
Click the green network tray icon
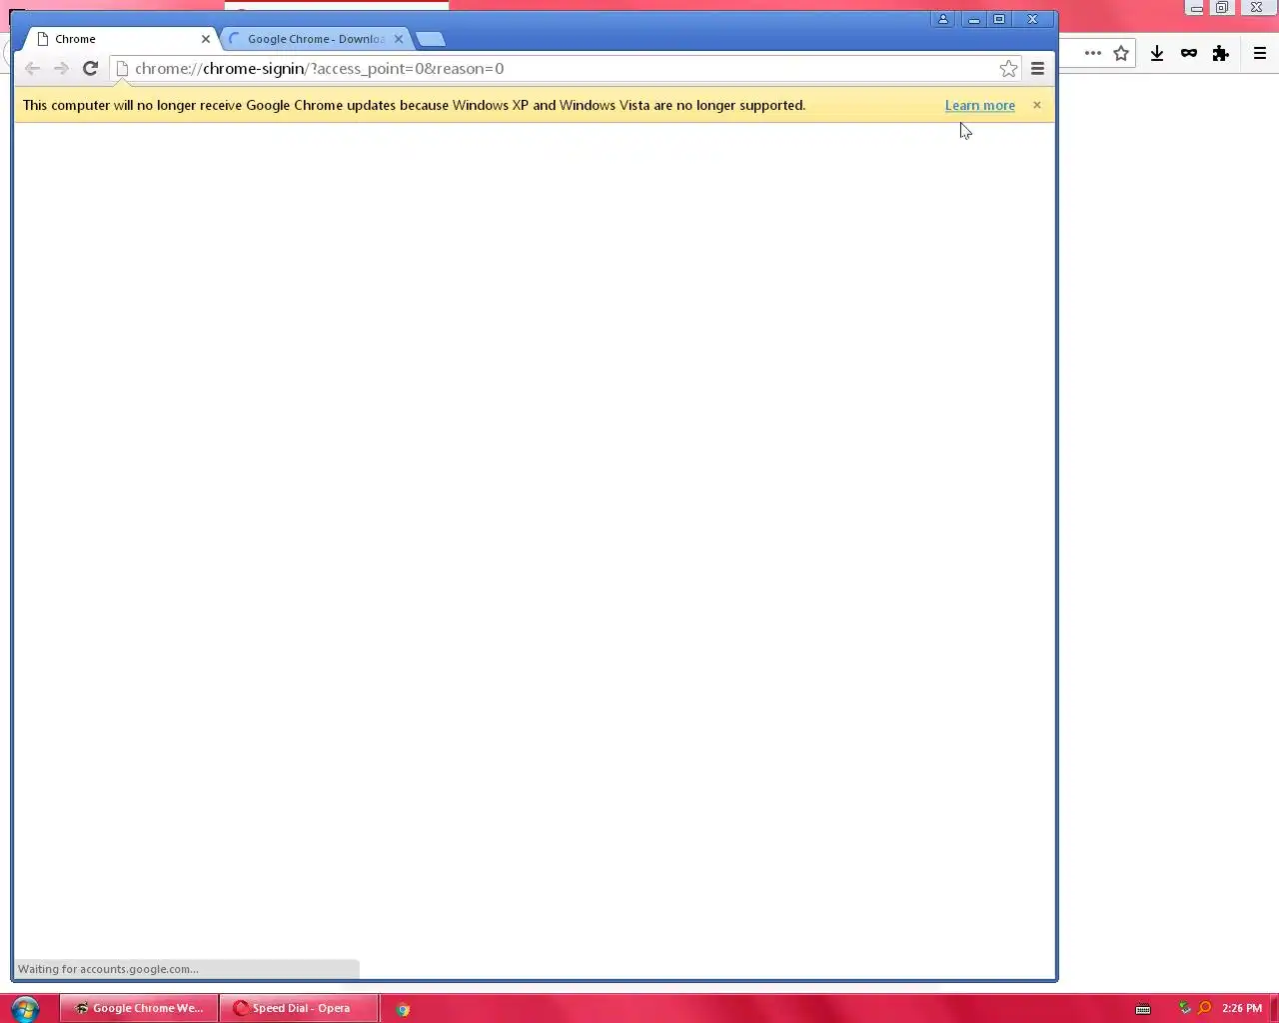coord(1184,1008)
